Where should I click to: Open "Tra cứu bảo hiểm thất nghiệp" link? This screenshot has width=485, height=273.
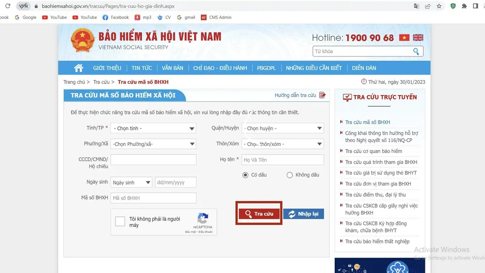click(x=377, y=241)
